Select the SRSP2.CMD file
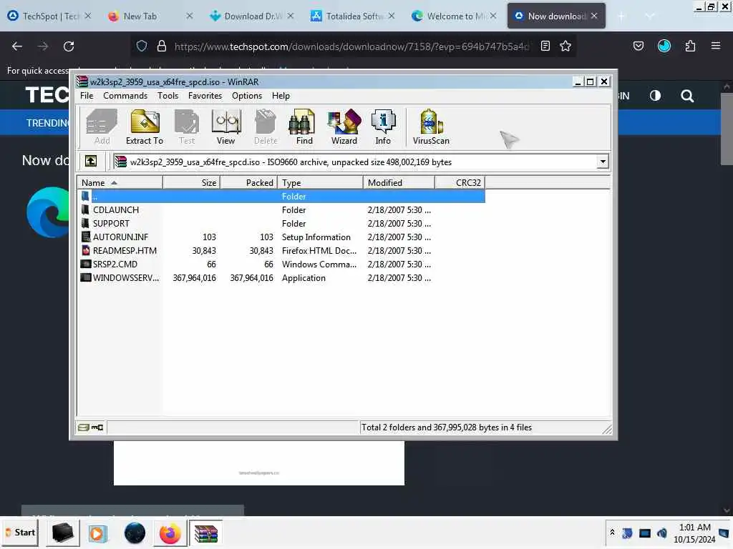The width and height of the screenshot is (733, 549). 281,264
